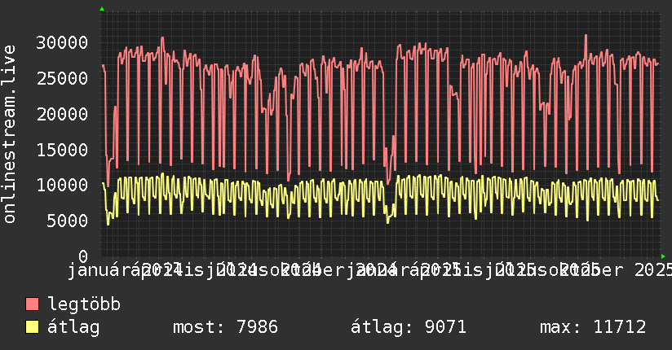
Task: Click the yellow átlag legend swatch
Action: pyautogui.click(x=32, y=327)
